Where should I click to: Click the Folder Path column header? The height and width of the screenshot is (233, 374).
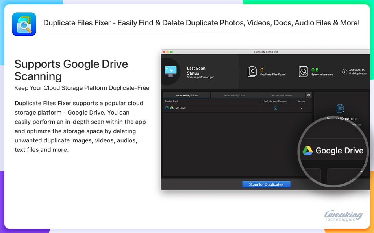tap(172, 102)
